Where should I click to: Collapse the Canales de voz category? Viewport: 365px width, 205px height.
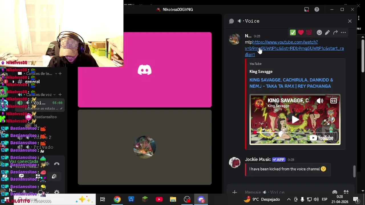(39, 95)
